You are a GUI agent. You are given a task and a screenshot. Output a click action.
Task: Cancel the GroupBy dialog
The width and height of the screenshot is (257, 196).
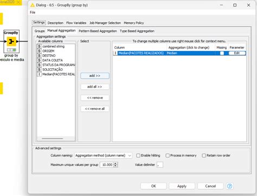210,186
